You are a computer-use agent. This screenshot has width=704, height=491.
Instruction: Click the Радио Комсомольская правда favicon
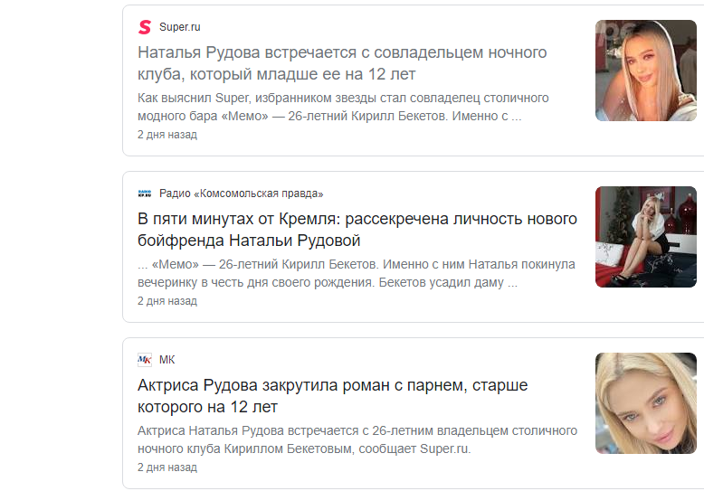pos(145,194)
